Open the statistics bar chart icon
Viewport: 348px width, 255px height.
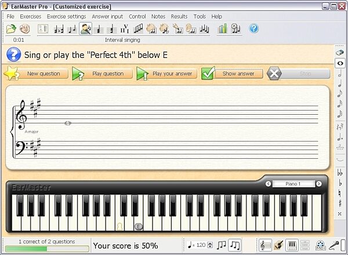click(x=222, y=29)
